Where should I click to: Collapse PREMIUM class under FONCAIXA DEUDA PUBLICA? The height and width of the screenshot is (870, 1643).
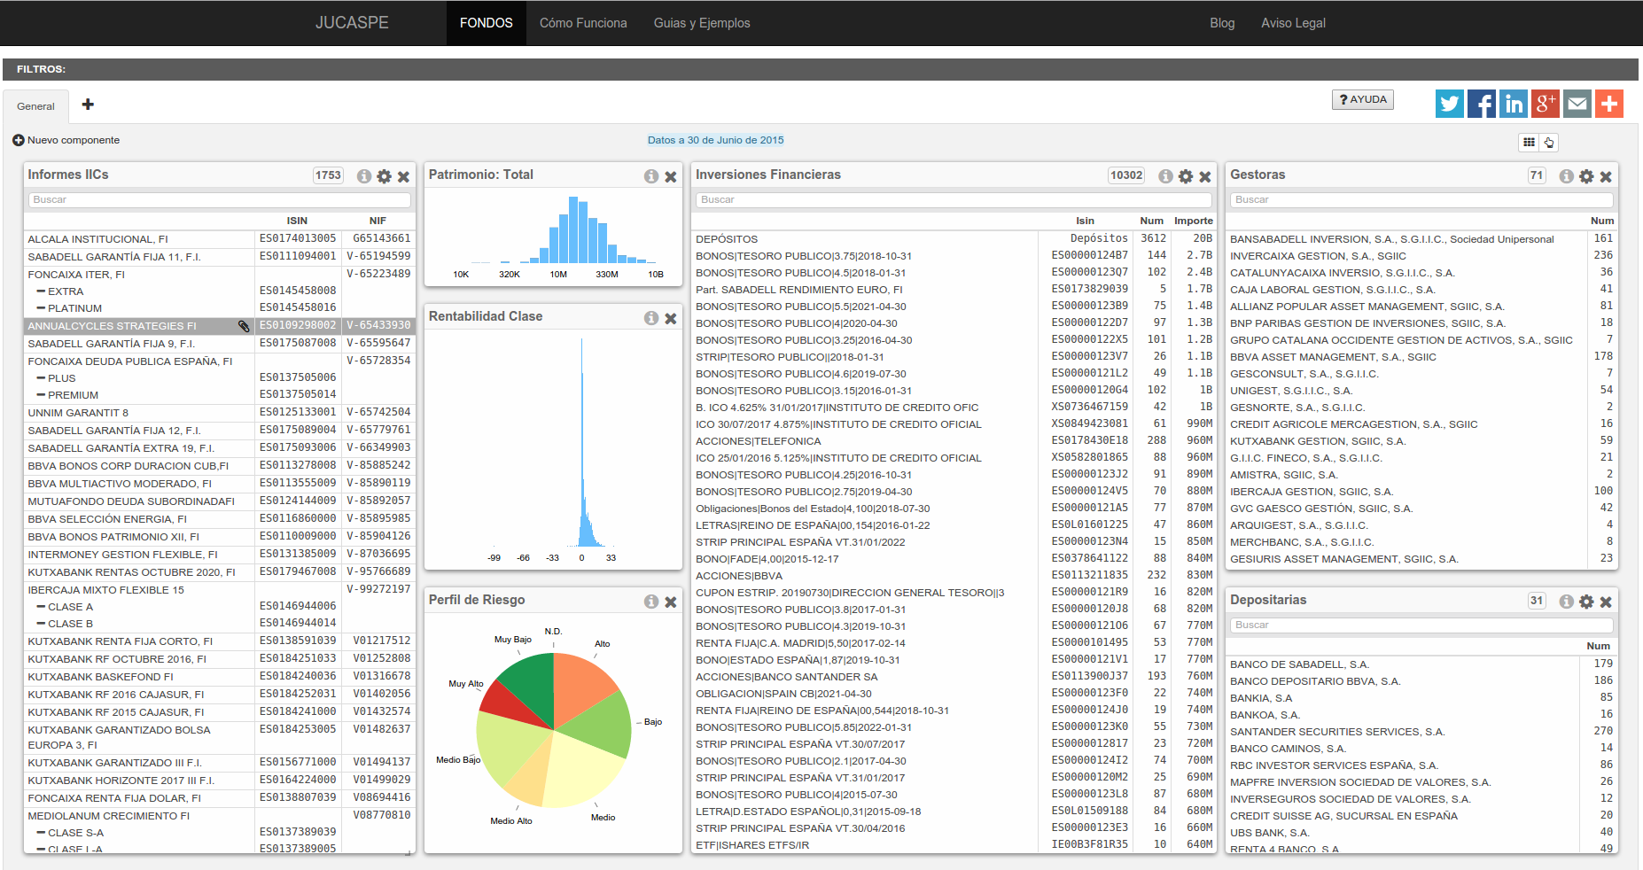(x=41, y=395)
